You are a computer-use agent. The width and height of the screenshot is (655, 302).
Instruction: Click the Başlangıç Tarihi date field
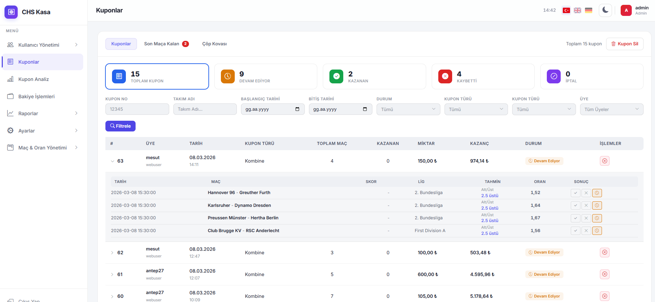coord(273,109)
